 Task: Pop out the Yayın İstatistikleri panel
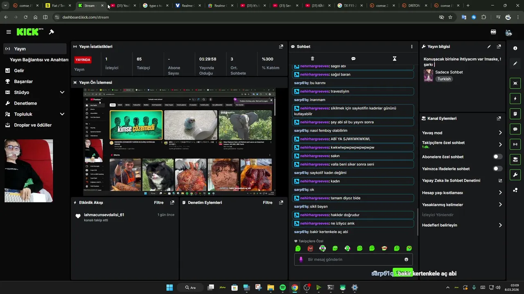click(281, 47)
